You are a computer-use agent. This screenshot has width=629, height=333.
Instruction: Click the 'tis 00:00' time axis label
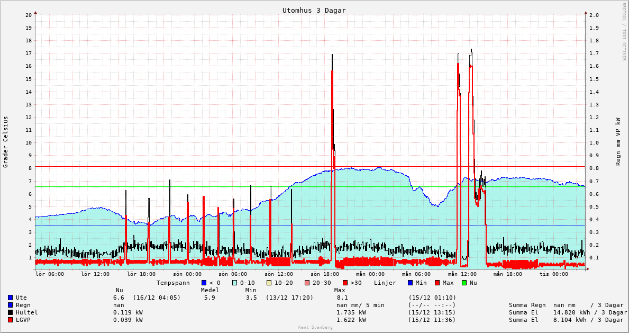553,274
